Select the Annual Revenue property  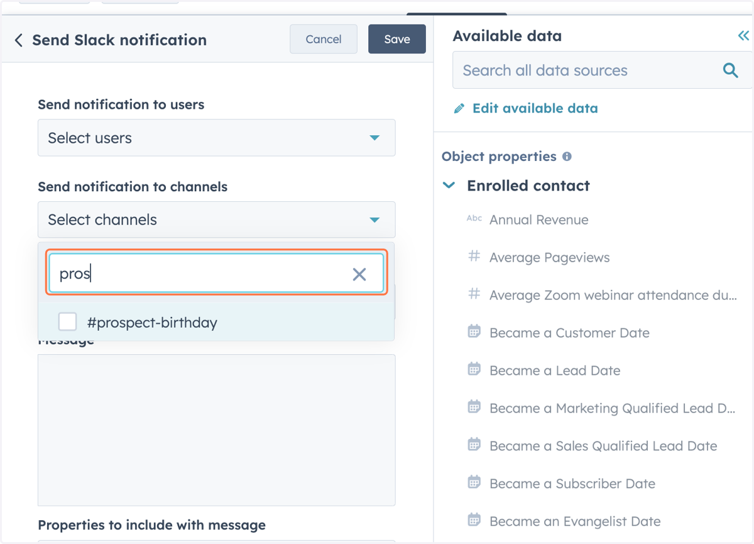(539, 220)
